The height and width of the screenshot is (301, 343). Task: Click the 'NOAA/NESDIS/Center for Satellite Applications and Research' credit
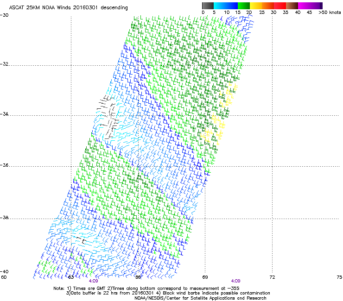click(x=200, y=298)
